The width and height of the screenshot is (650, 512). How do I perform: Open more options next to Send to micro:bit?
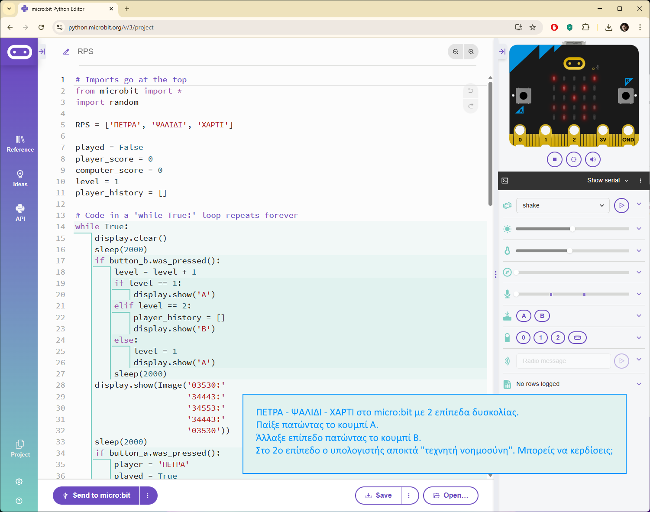[x=148, y=496]
